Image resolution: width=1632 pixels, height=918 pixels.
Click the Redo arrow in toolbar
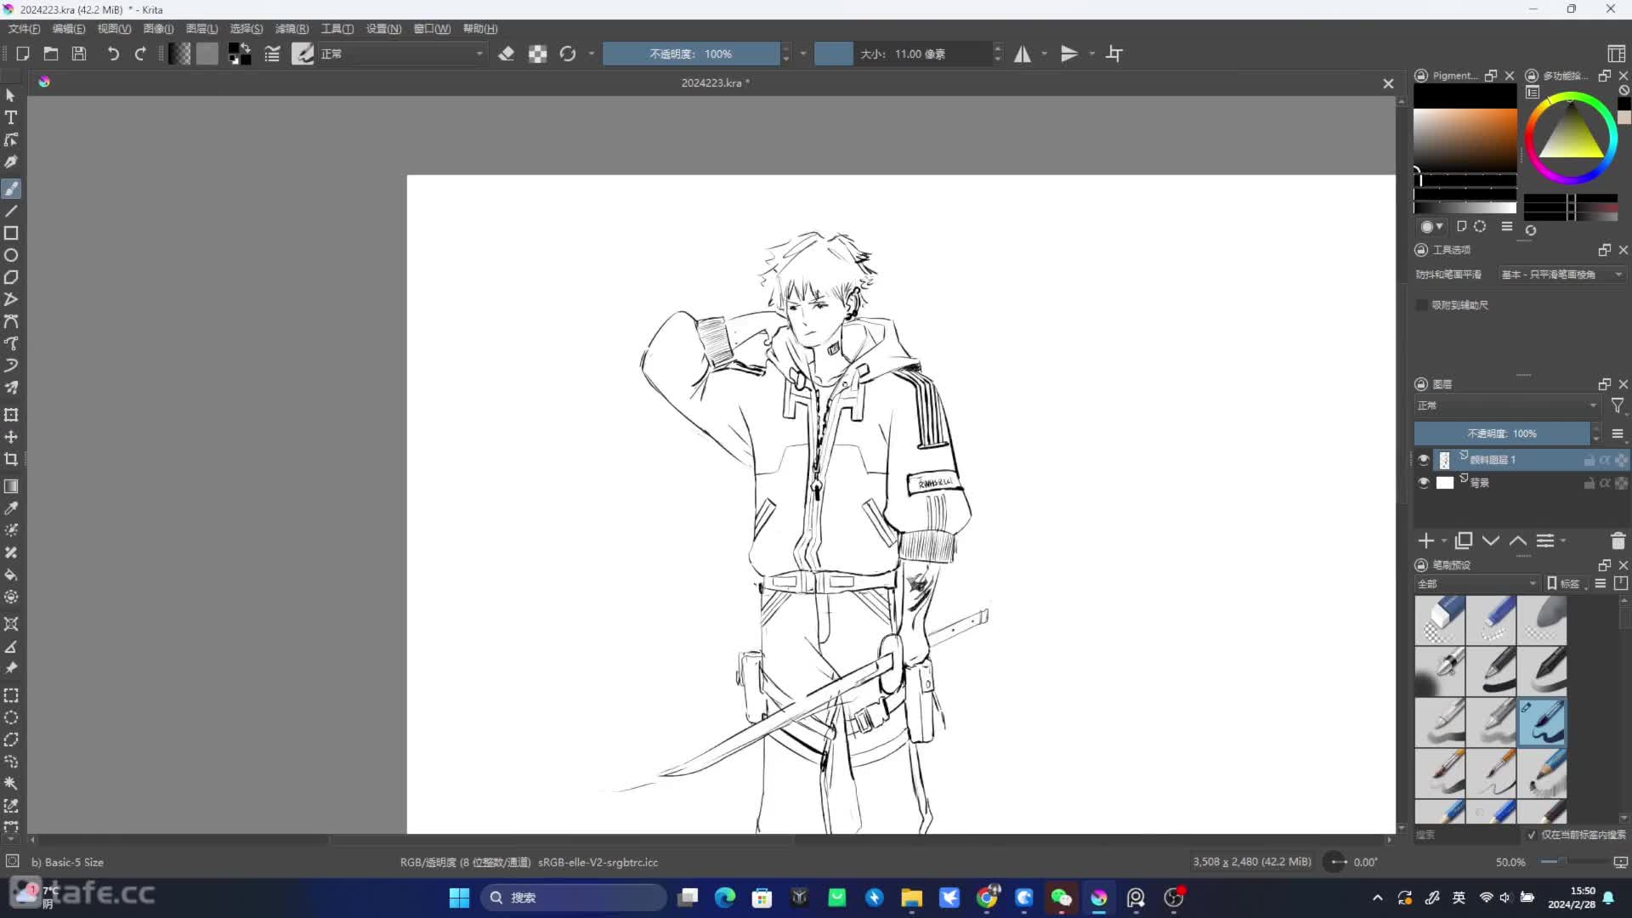coord(140,54)
